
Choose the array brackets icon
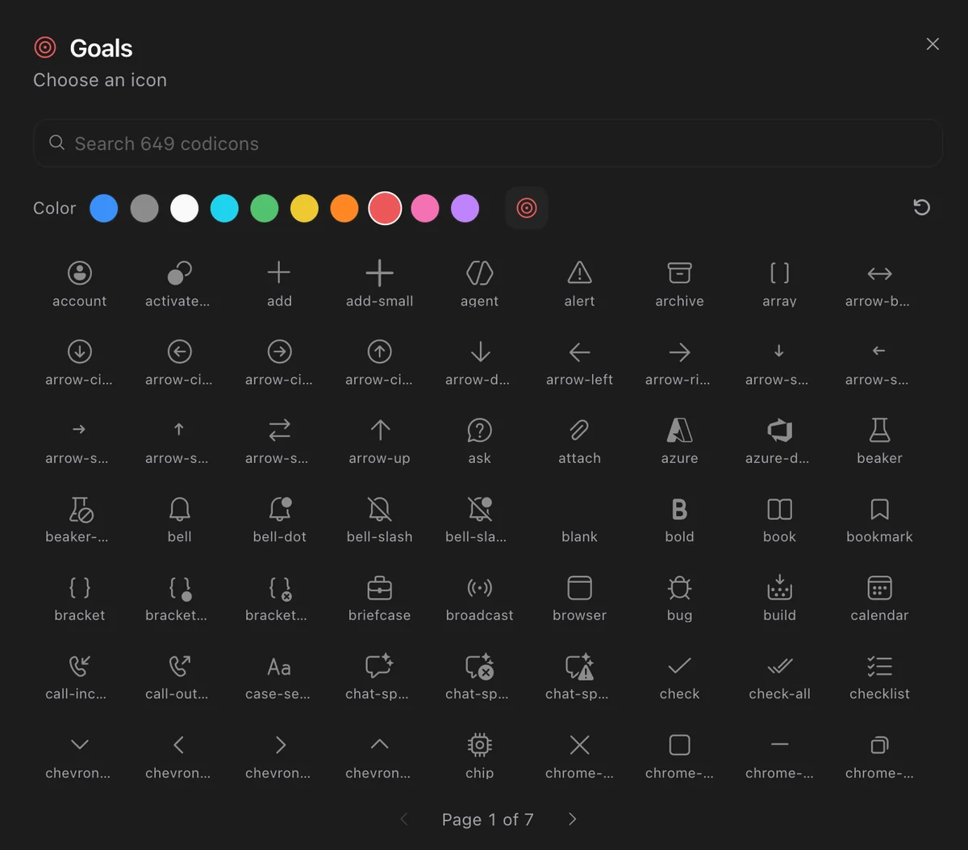(779, 284)
